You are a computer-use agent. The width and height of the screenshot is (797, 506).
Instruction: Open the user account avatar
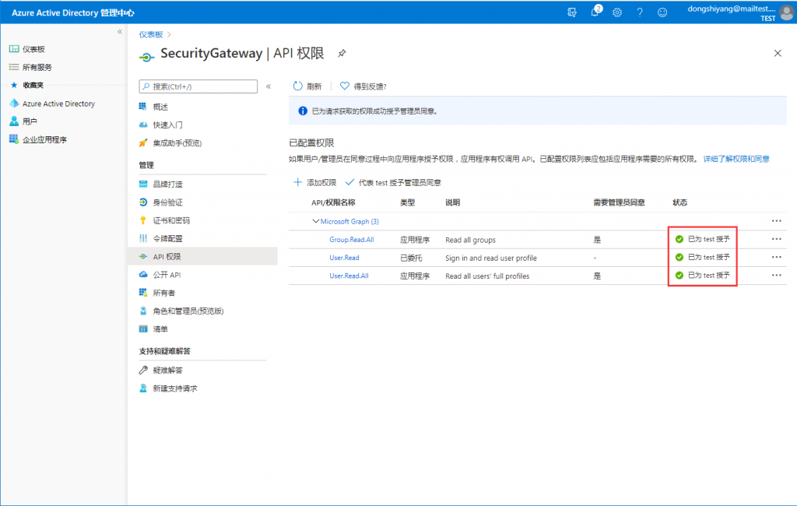[786, 12]
